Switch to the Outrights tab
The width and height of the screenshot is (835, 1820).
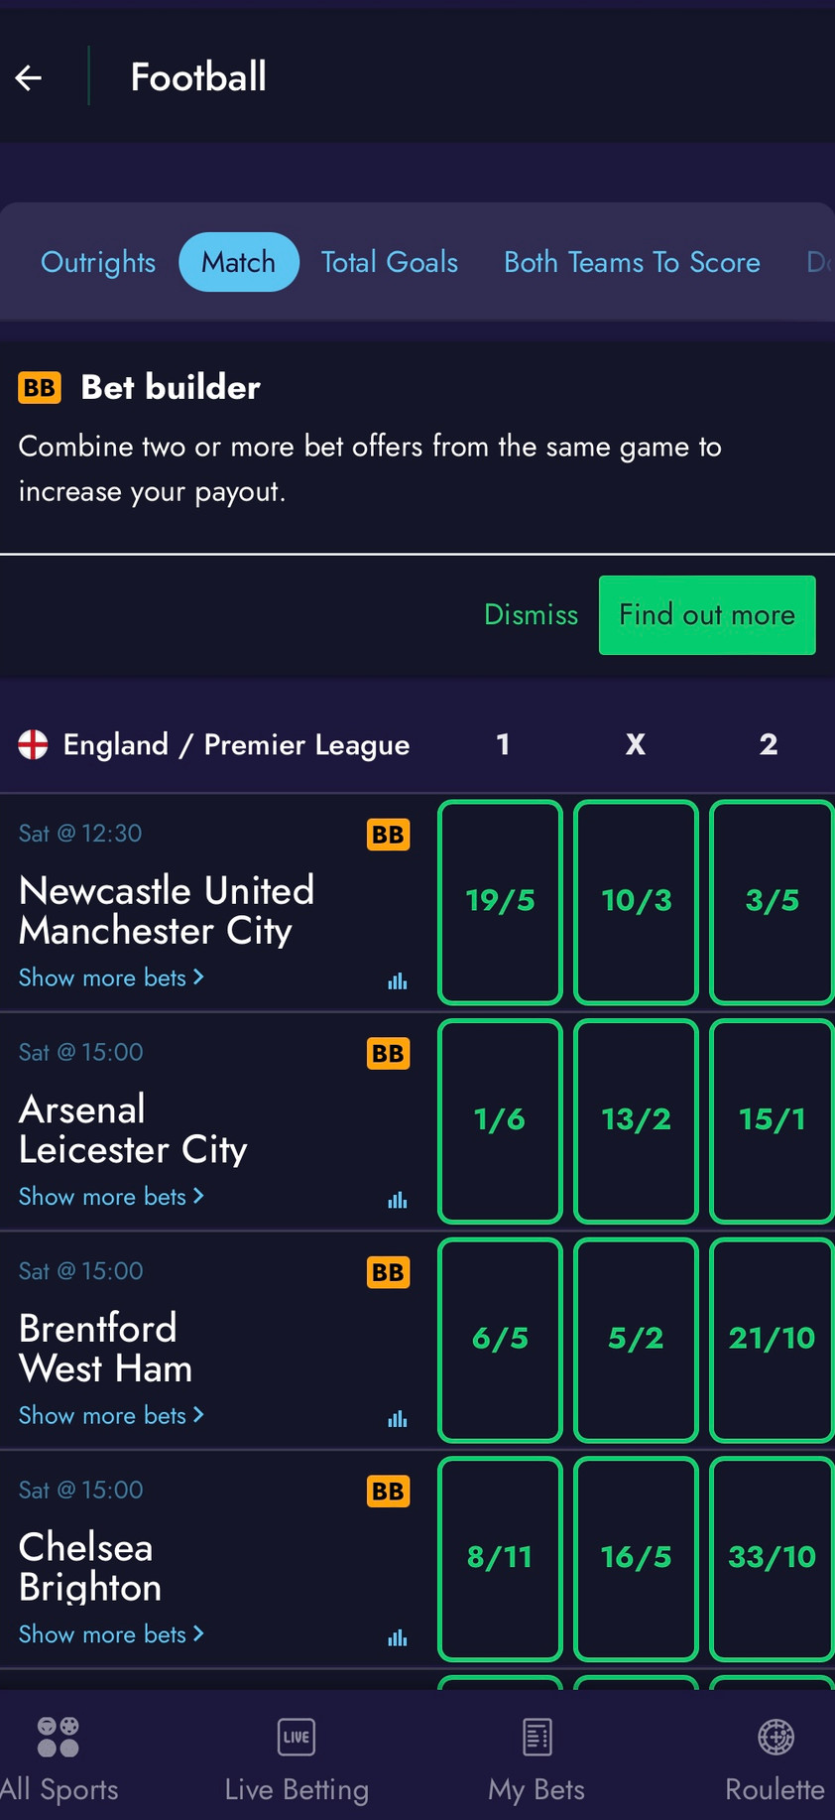[98, 262]
